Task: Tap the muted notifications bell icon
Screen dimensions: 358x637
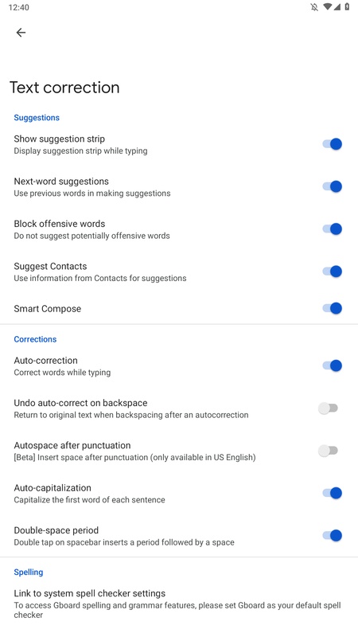Action: coord(314,7)
